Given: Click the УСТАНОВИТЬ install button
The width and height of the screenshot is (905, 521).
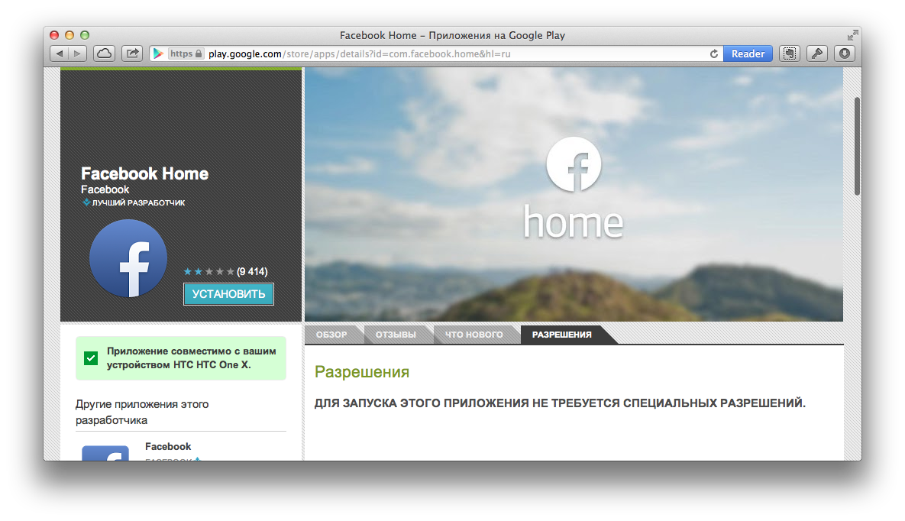Looking at the screenshot, I should [x=228, y=294].
